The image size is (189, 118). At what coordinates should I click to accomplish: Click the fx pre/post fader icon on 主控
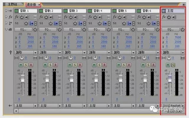coord(173,17)
